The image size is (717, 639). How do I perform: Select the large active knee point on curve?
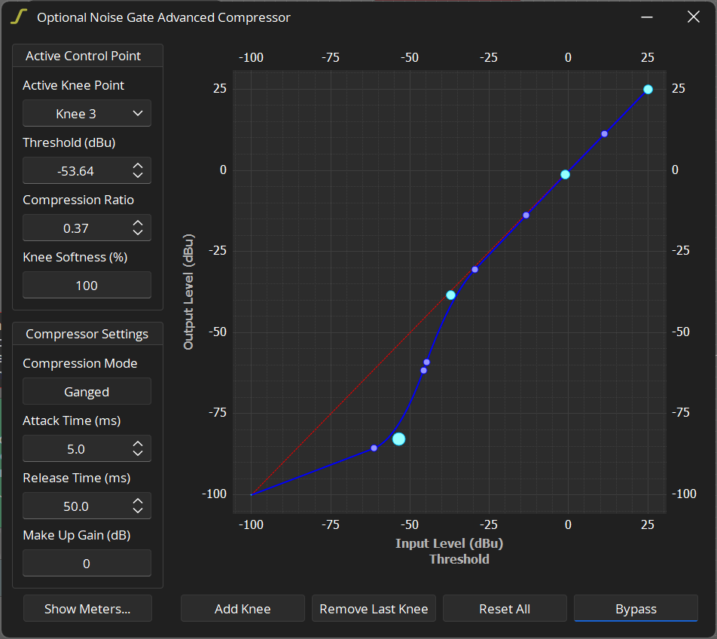[398, 439]
